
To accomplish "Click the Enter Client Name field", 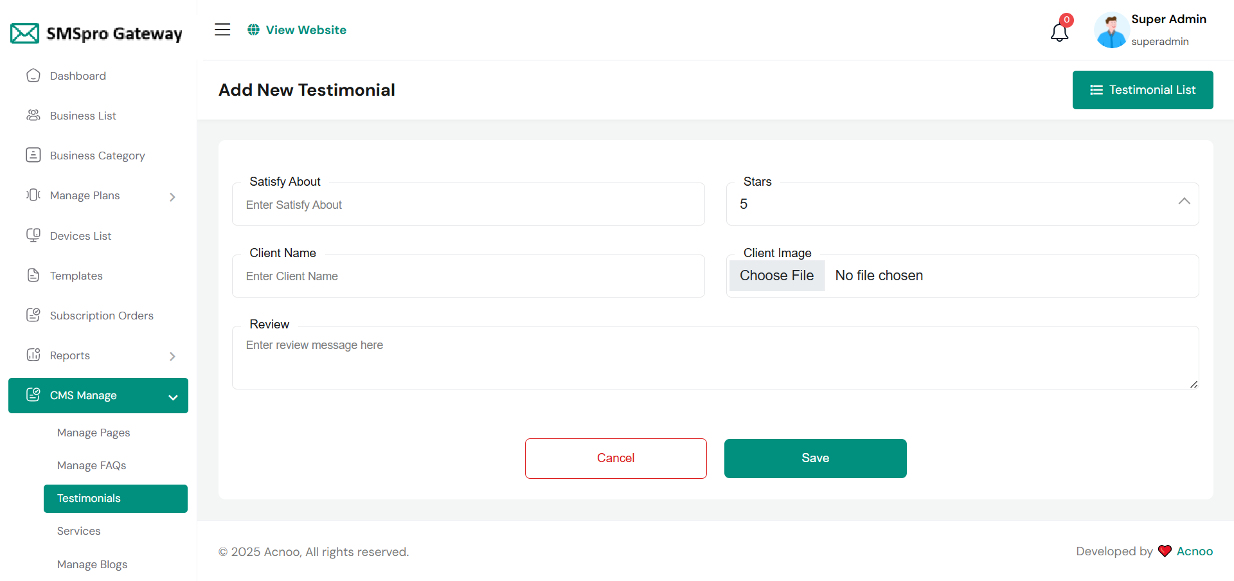I will point(468,276).
